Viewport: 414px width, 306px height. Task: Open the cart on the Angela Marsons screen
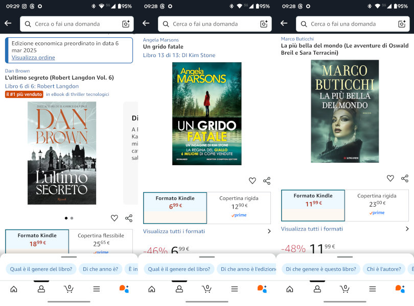click(206, 289)
